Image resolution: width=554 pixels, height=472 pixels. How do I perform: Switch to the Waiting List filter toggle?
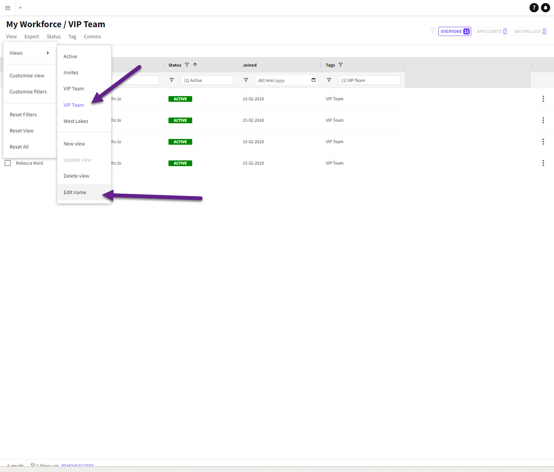pyautogui.click(x=529, y=31)
